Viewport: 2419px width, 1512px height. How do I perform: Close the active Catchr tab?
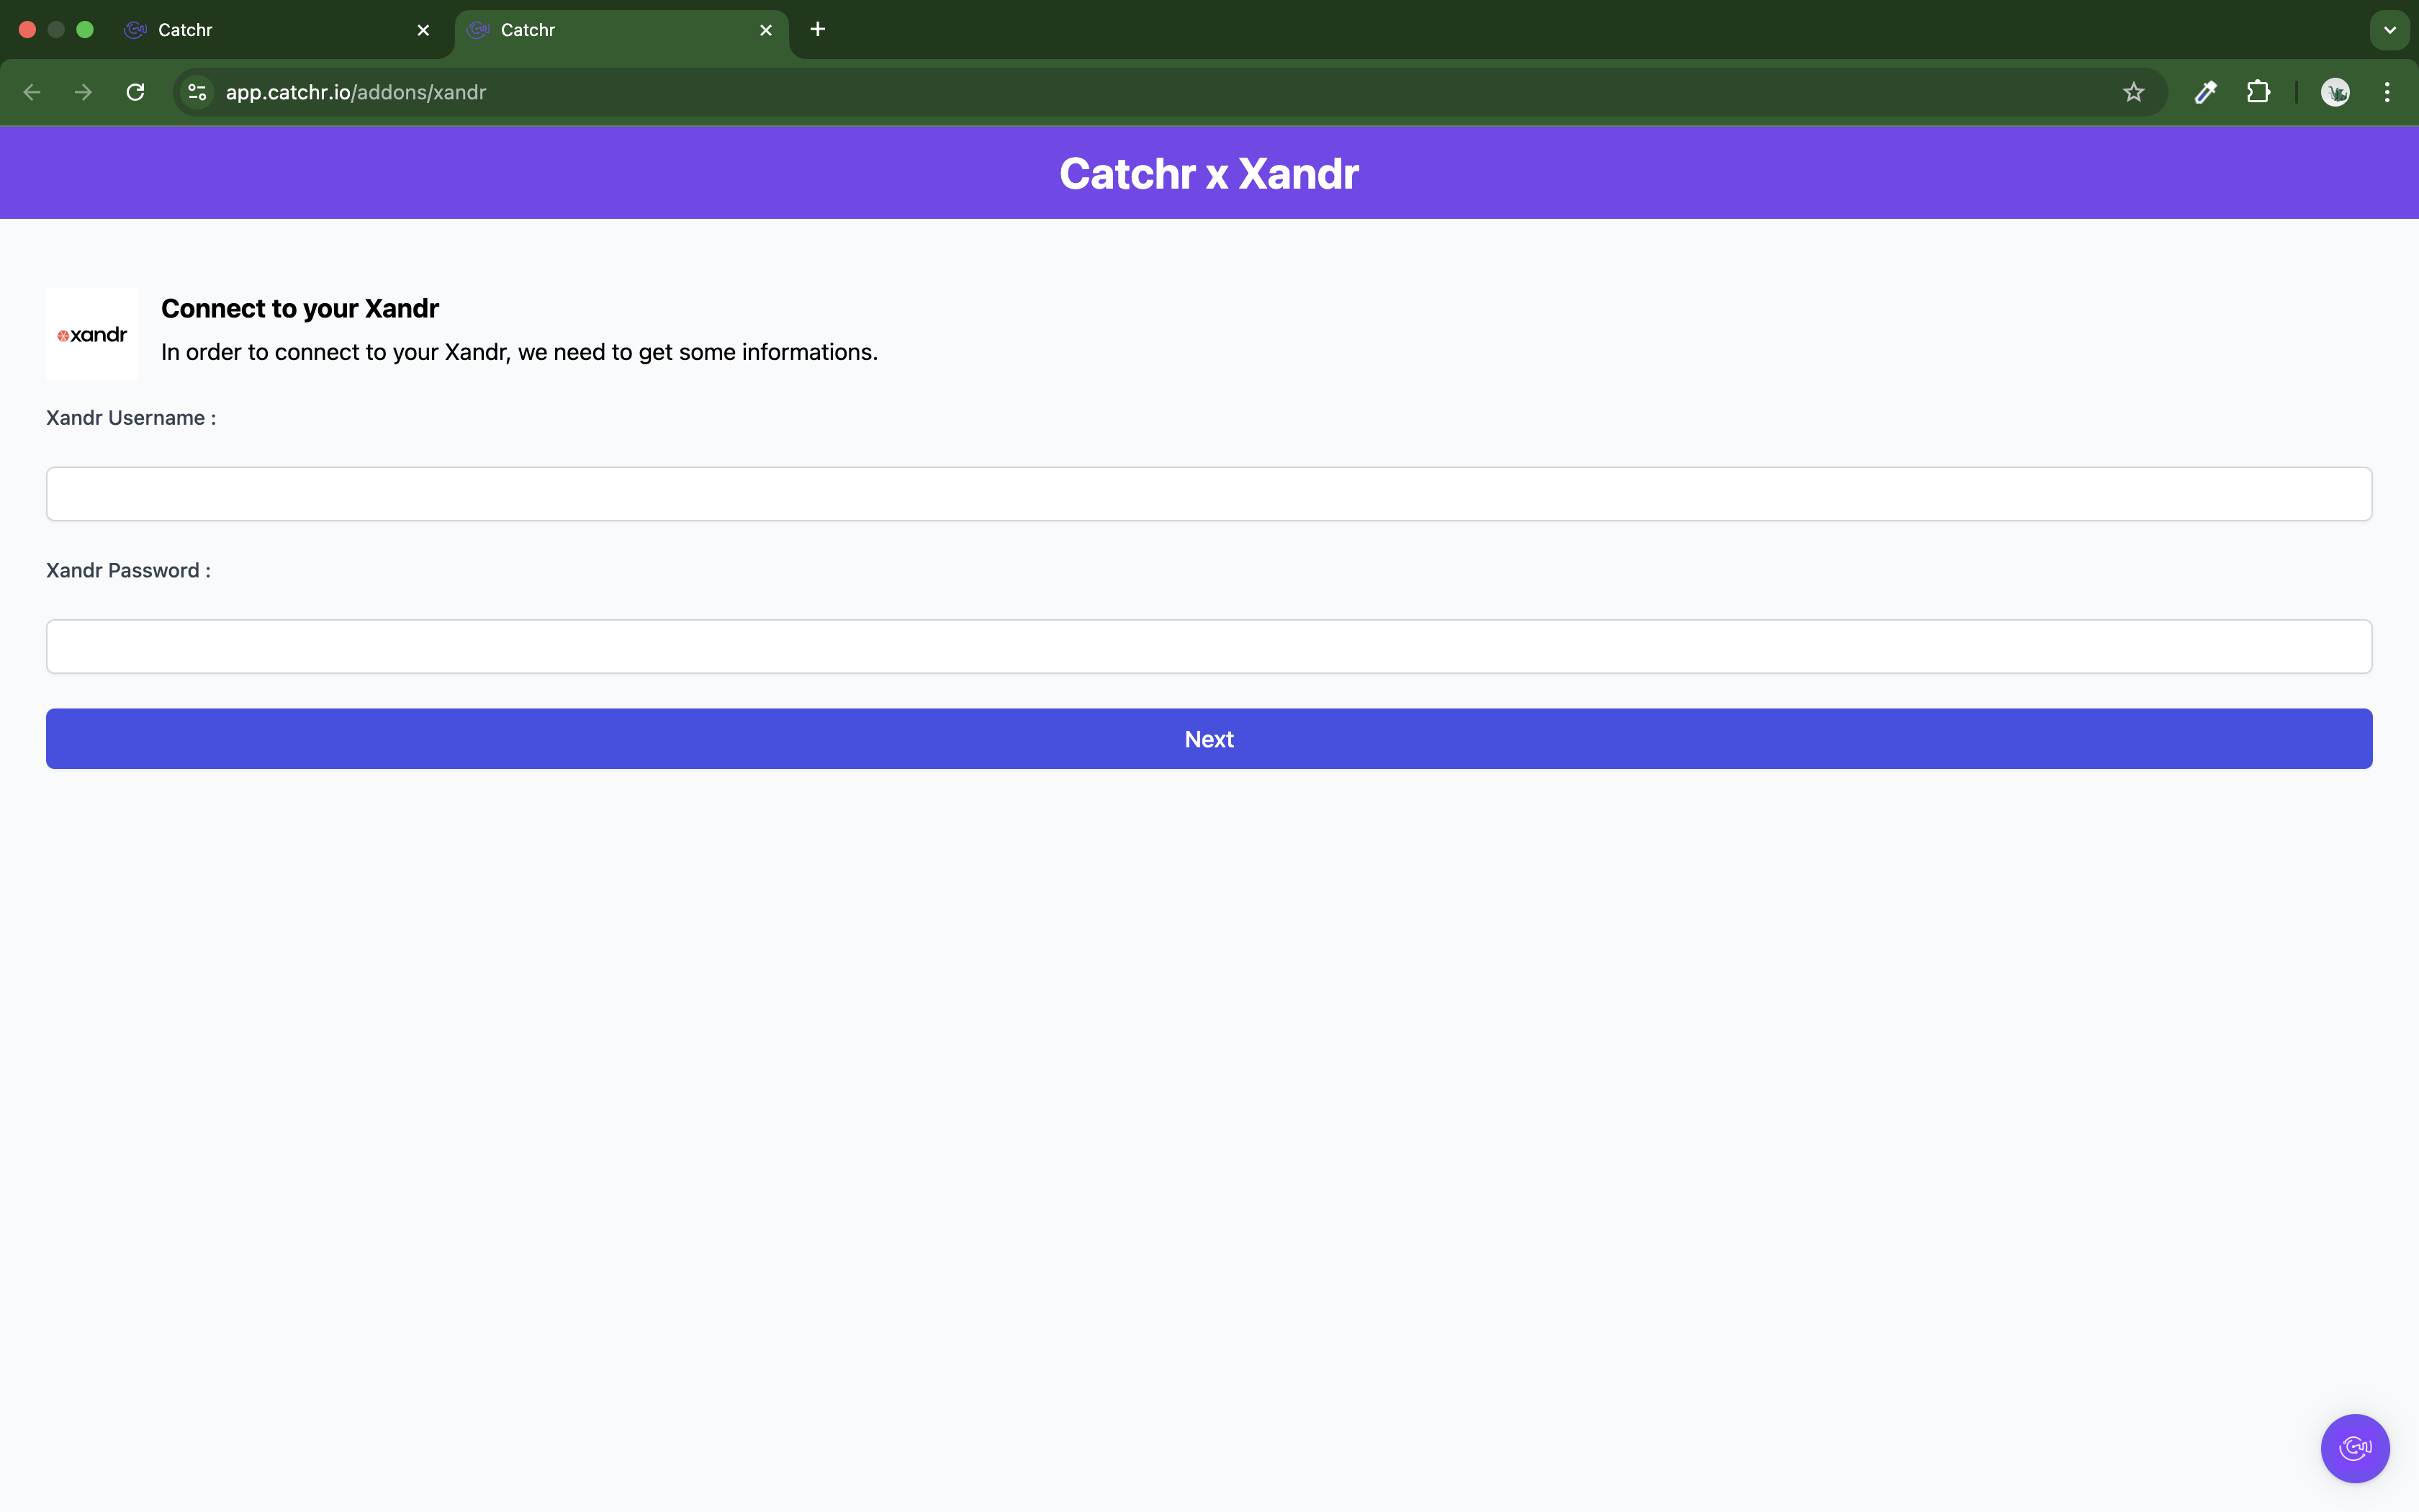[x=766, y=30]
